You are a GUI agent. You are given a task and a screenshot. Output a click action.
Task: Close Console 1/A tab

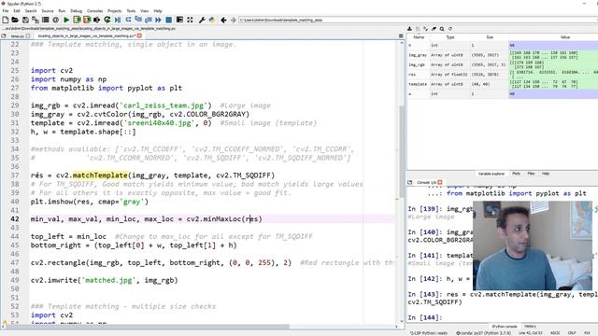pyautogui.click(x=440, y=183)
